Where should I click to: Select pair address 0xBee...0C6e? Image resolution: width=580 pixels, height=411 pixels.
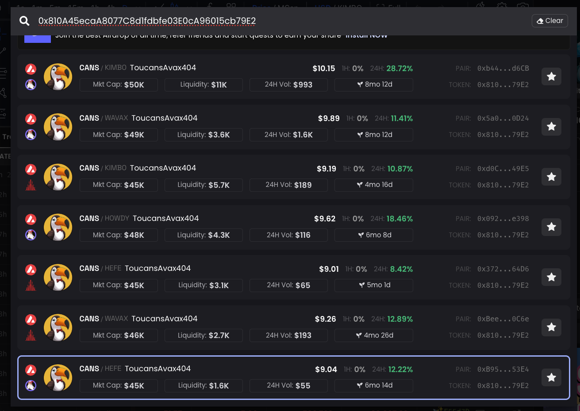pyautogui.click(x=503, y=319)
